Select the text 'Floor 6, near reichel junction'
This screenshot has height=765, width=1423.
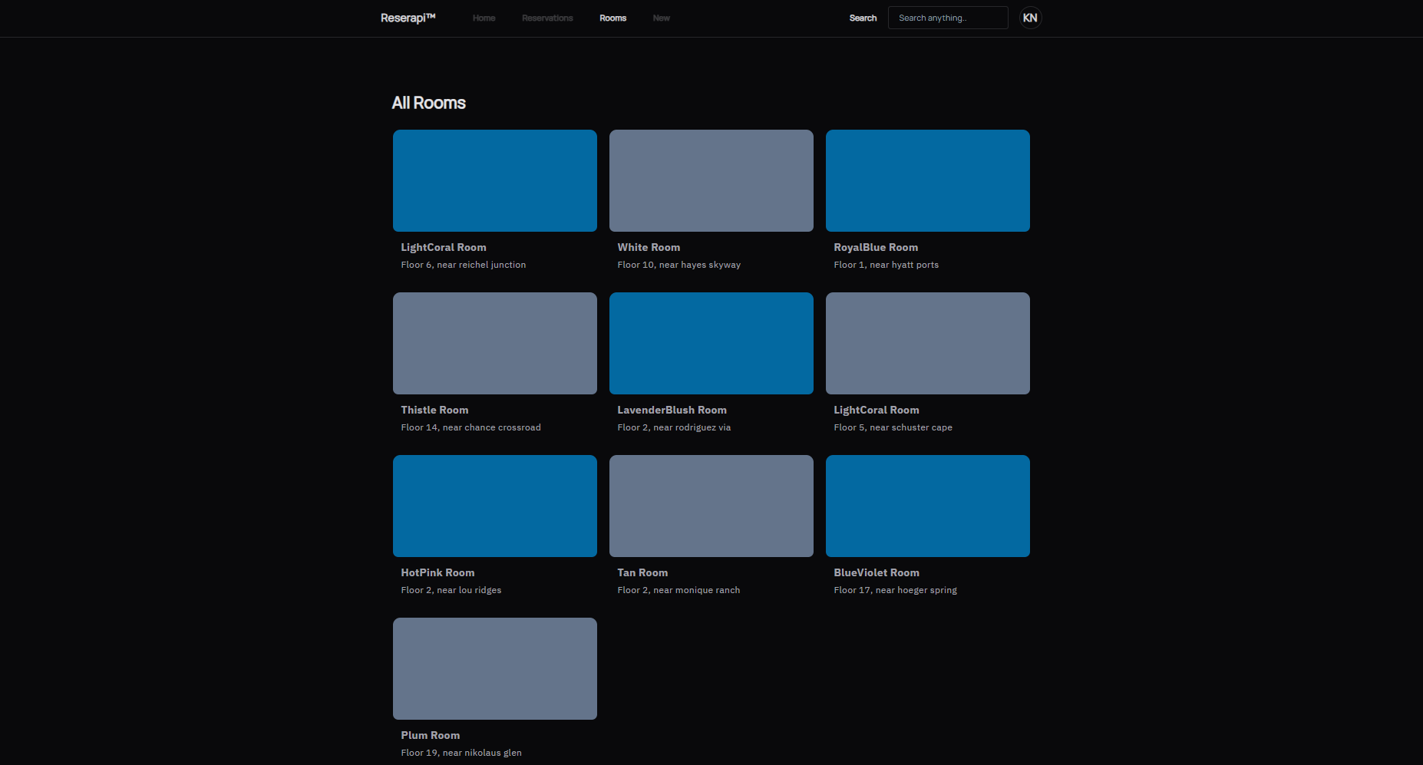point(464,265)
